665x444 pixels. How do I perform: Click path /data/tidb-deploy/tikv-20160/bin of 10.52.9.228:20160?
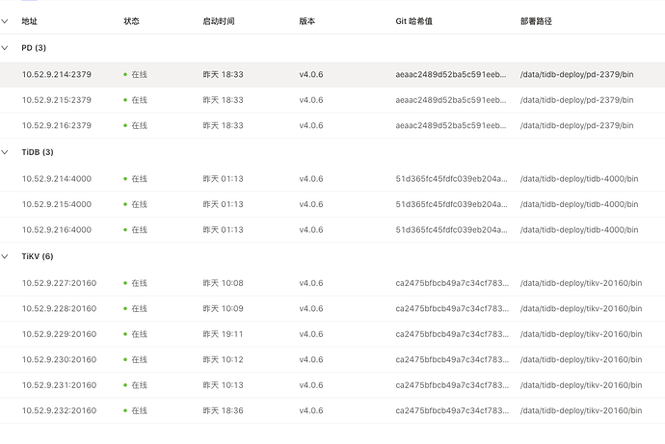pyautogui.click(x=581, y=308)
